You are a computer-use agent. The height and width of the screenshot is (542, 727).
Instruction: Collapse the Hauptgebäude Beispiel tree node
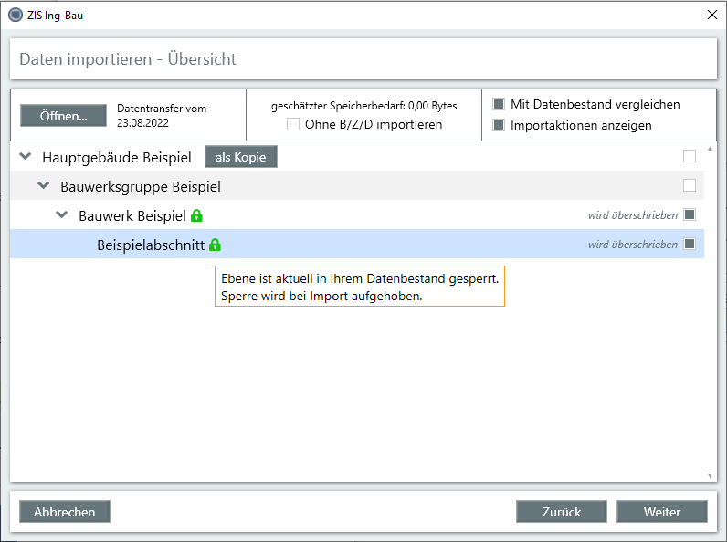click(x=25, y=157)
